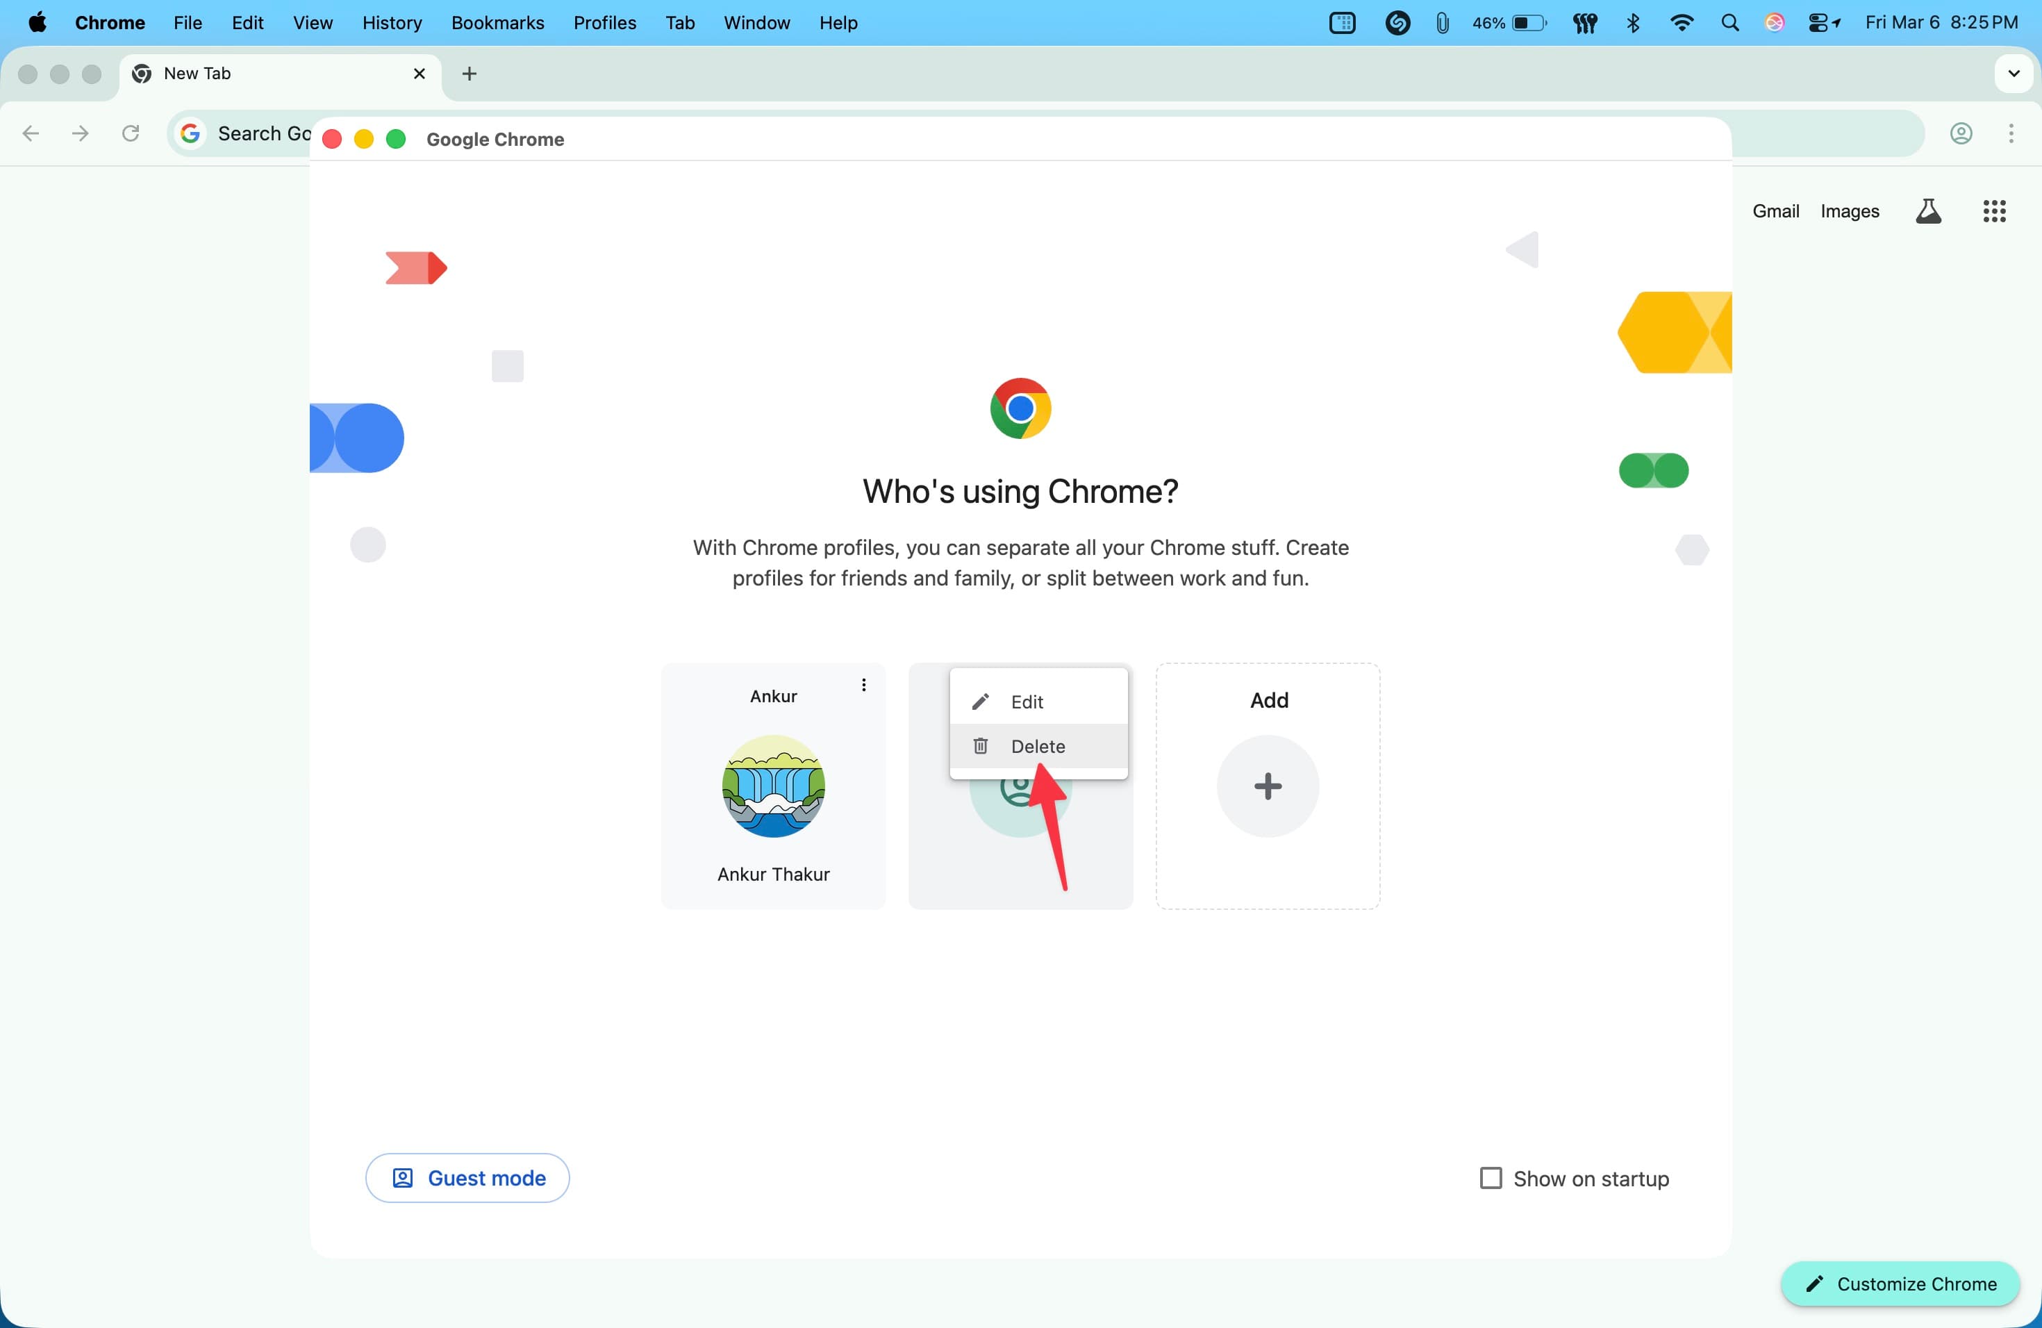
Task: Click Delete in the profile context menu
Action: [x=1037, y=747]
